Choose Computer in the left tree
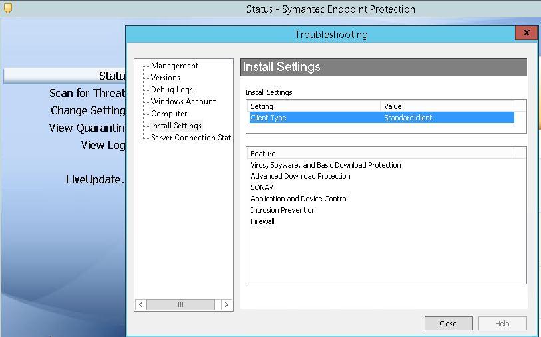 click(169, 114)
